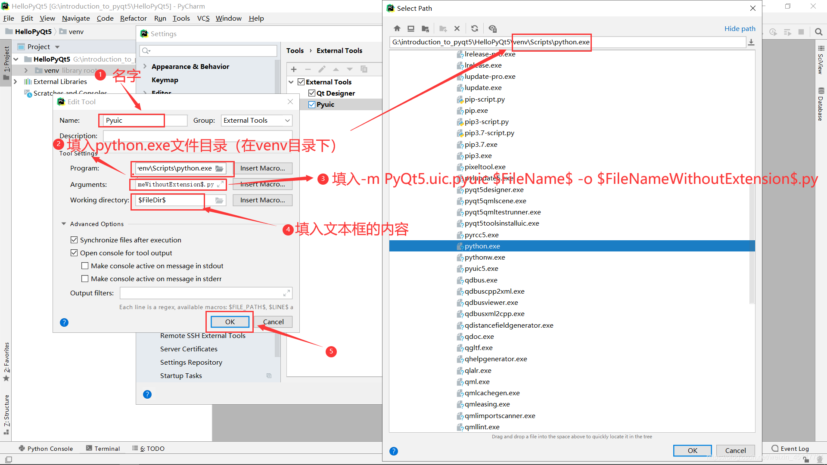Open the Refactor menu
This screenshot has height=465, width=827.
pyautogui.click(x=133, y=18)
